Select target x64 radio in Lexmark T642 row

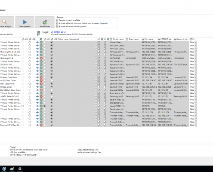coord(52,87)
